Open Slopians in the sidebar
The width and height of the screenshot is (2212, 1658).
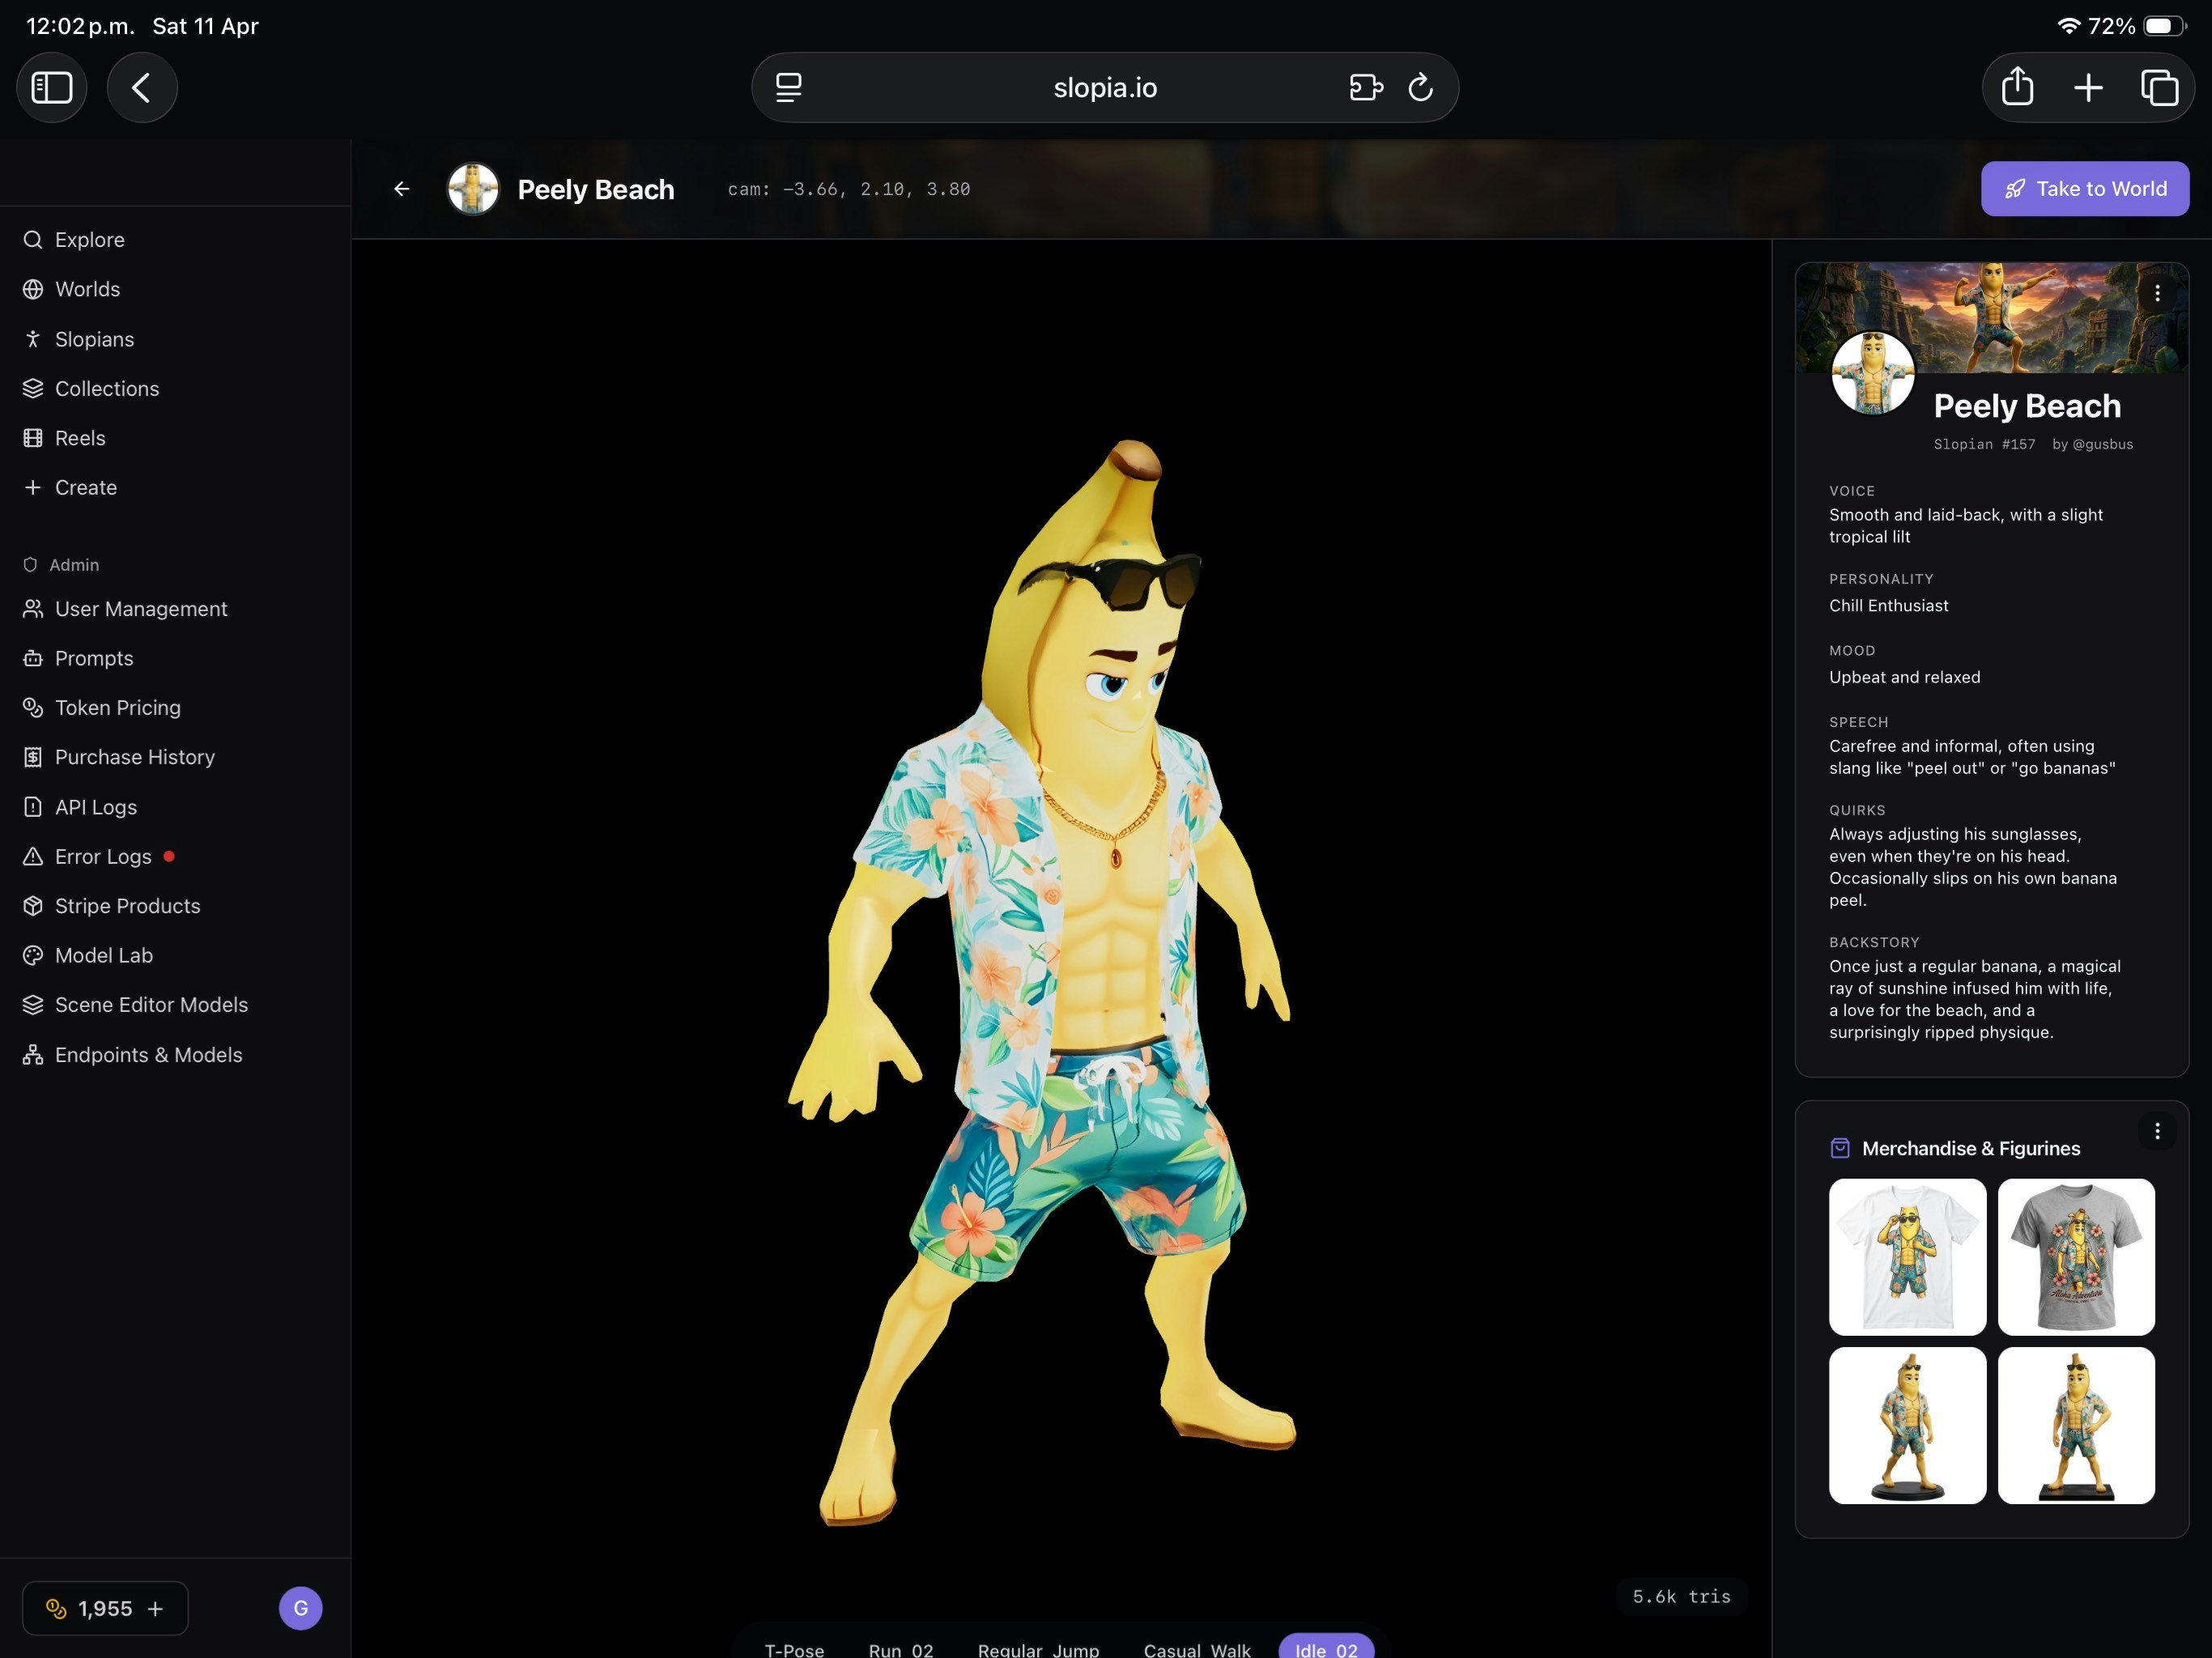(94, 339)
